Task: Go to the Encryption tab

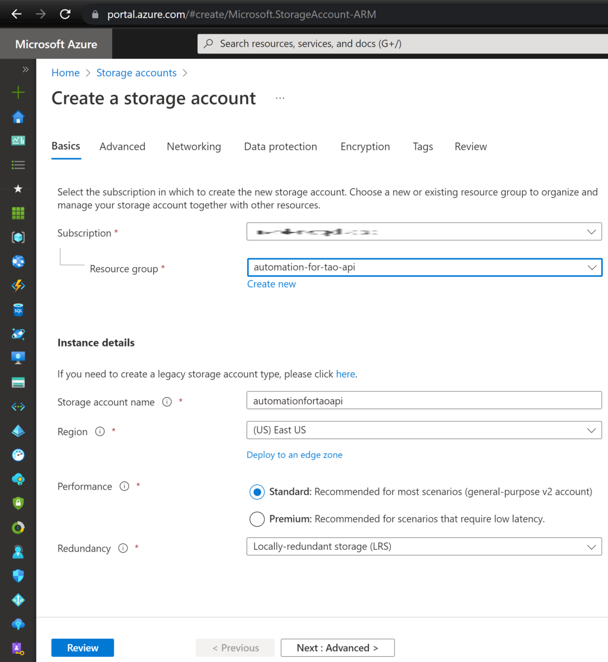Action: pyautogui.click(x=365, y=146)
